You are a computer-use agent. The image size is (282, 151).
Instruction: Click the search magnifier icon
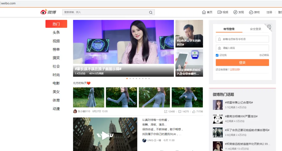151,13
